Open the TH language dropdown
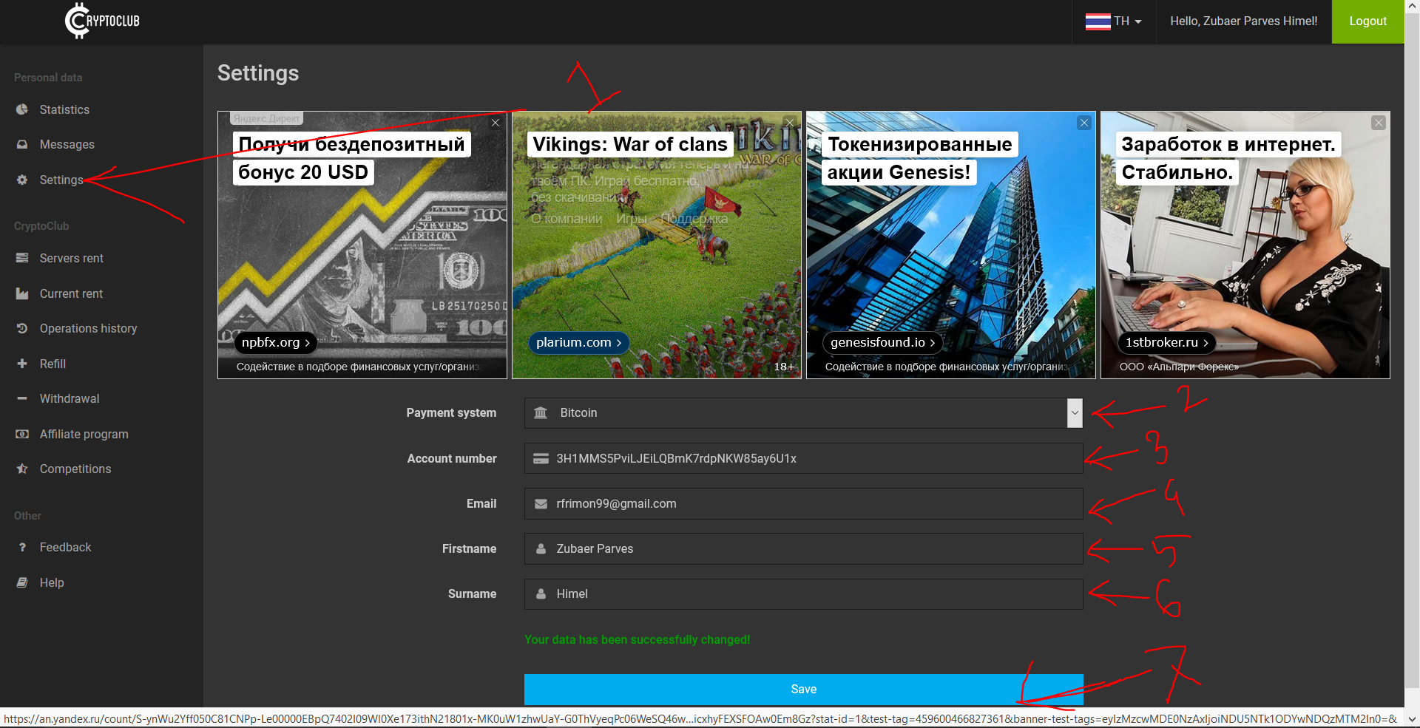Viewport: 1420px width, 728px height. [x=1114, y=21]
